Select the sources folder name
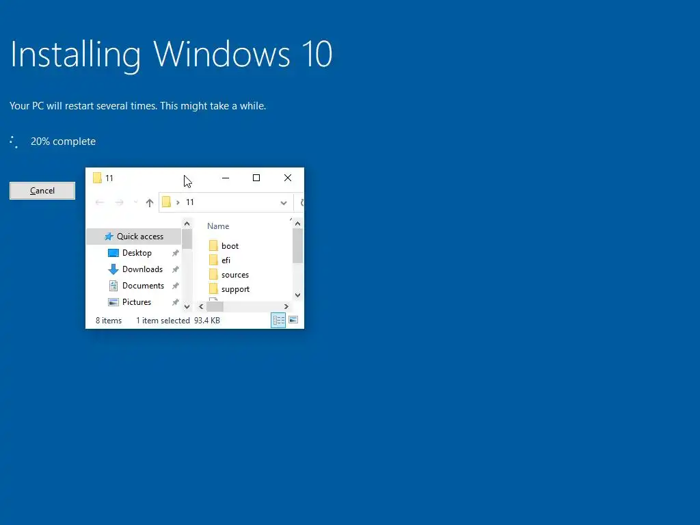This screenshot has width=700, height=525. (x=235, y=275)
